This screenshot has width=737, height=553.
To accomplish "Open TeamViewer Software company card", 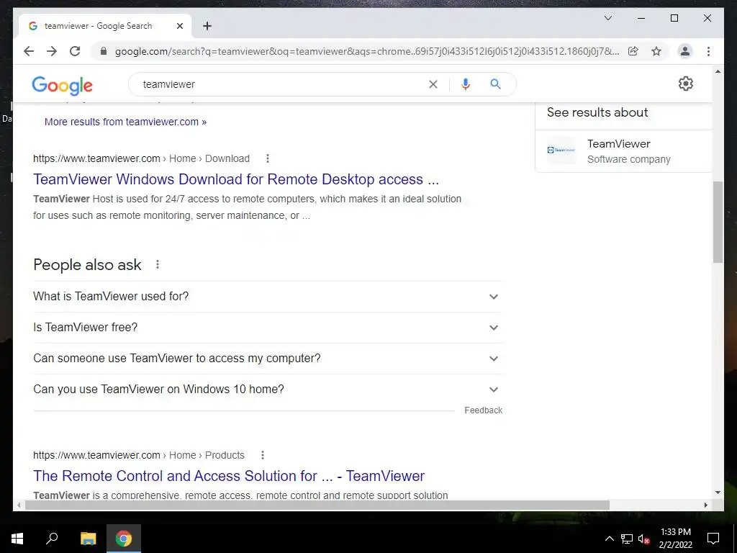I will click(624, 151).
